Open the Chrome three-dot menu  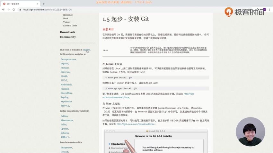(x=270, y=10)
